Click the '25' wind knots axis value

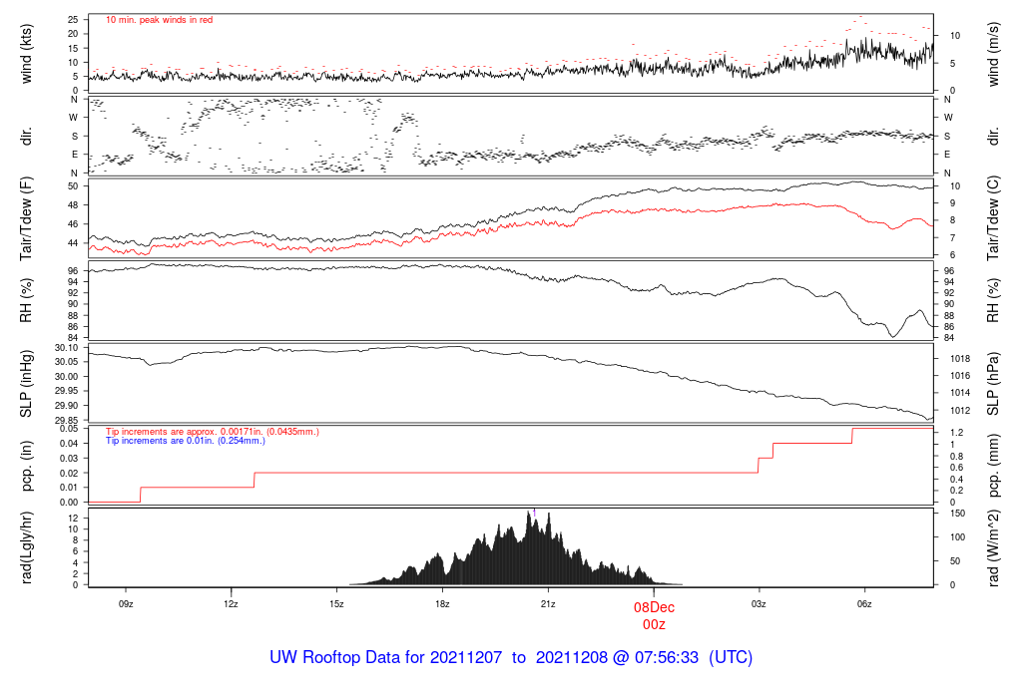pyautogui.click(x=73, y=20)
